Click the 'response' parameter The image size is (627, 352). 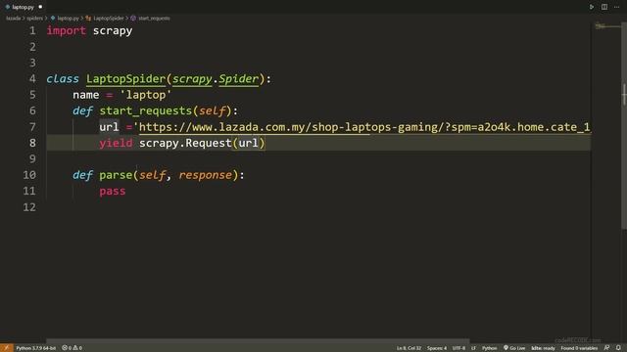pyautogui.click(x=205, y=175)
